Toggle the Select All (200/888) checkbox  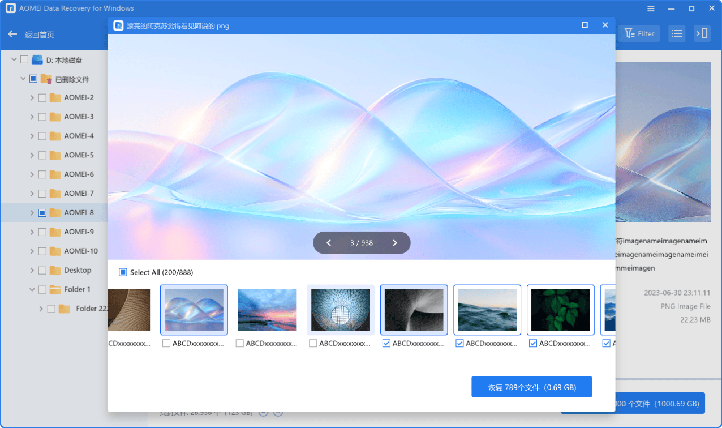(123, 272)
